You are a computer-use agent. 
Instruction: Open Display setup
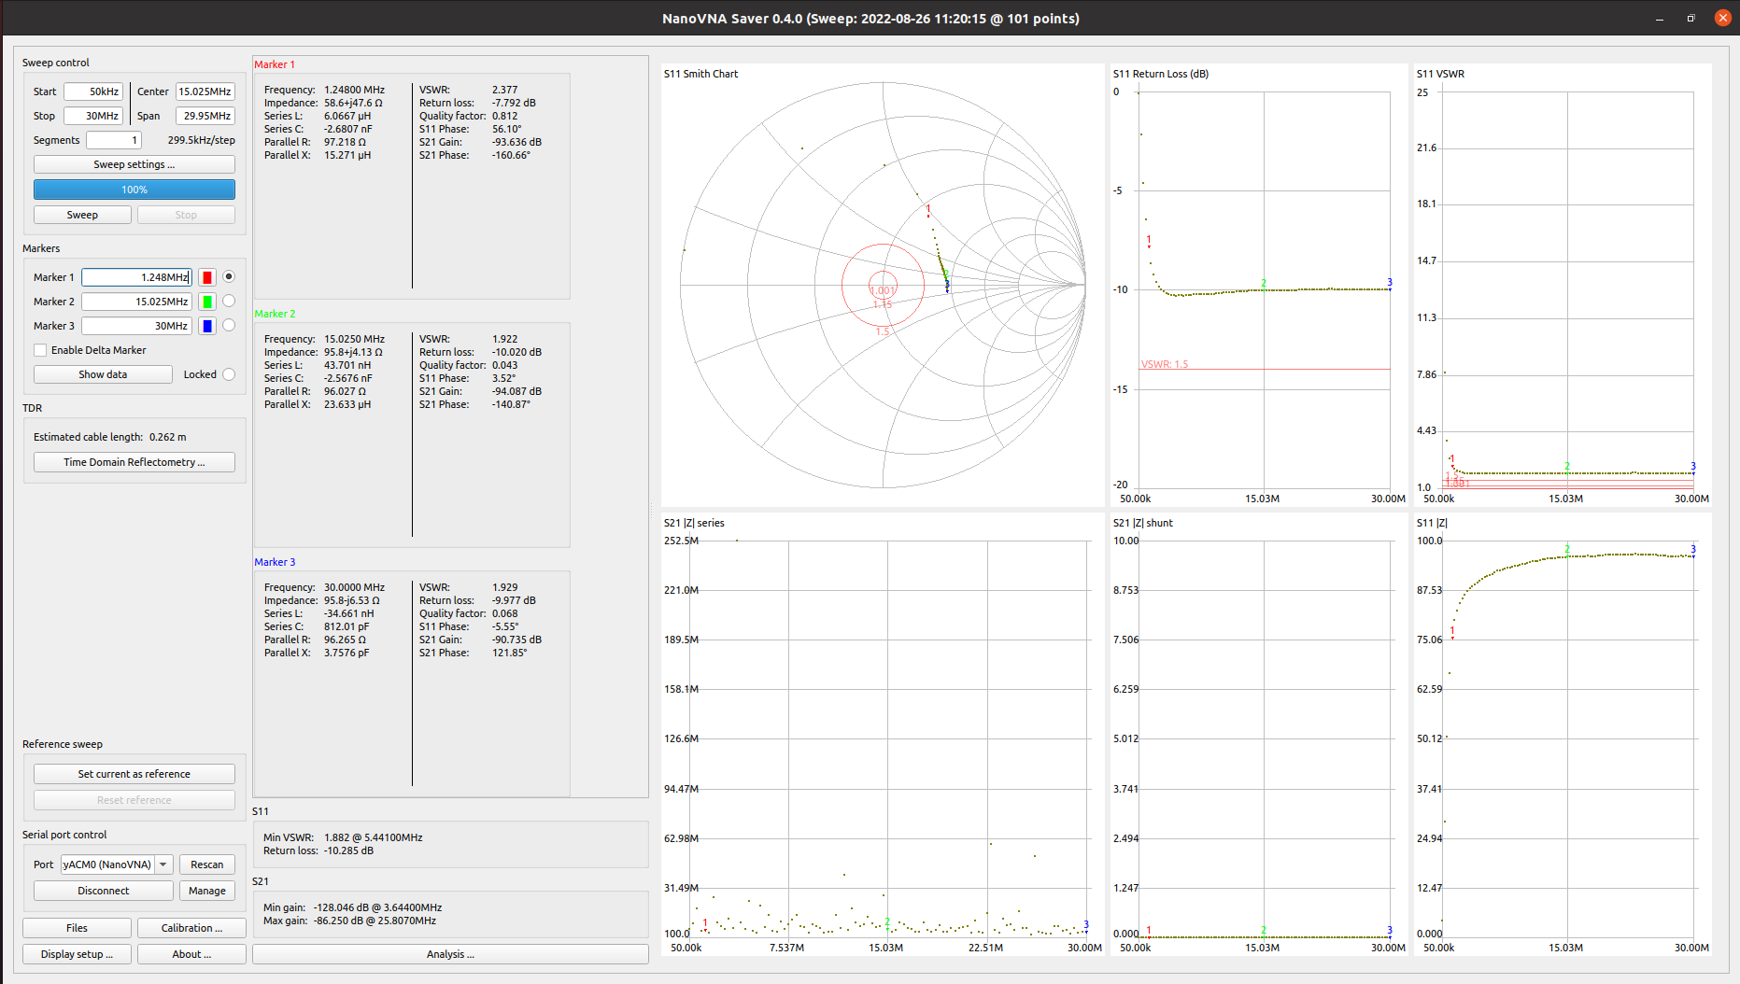point(77,954)
